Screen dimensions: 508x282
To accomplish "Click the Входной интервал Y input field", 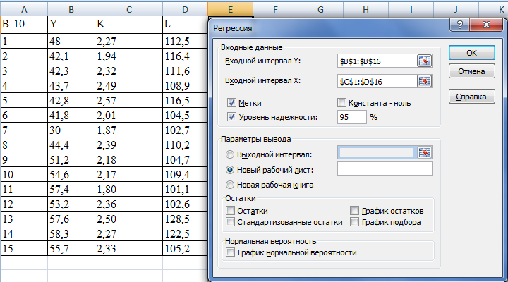I will [377, 61].
